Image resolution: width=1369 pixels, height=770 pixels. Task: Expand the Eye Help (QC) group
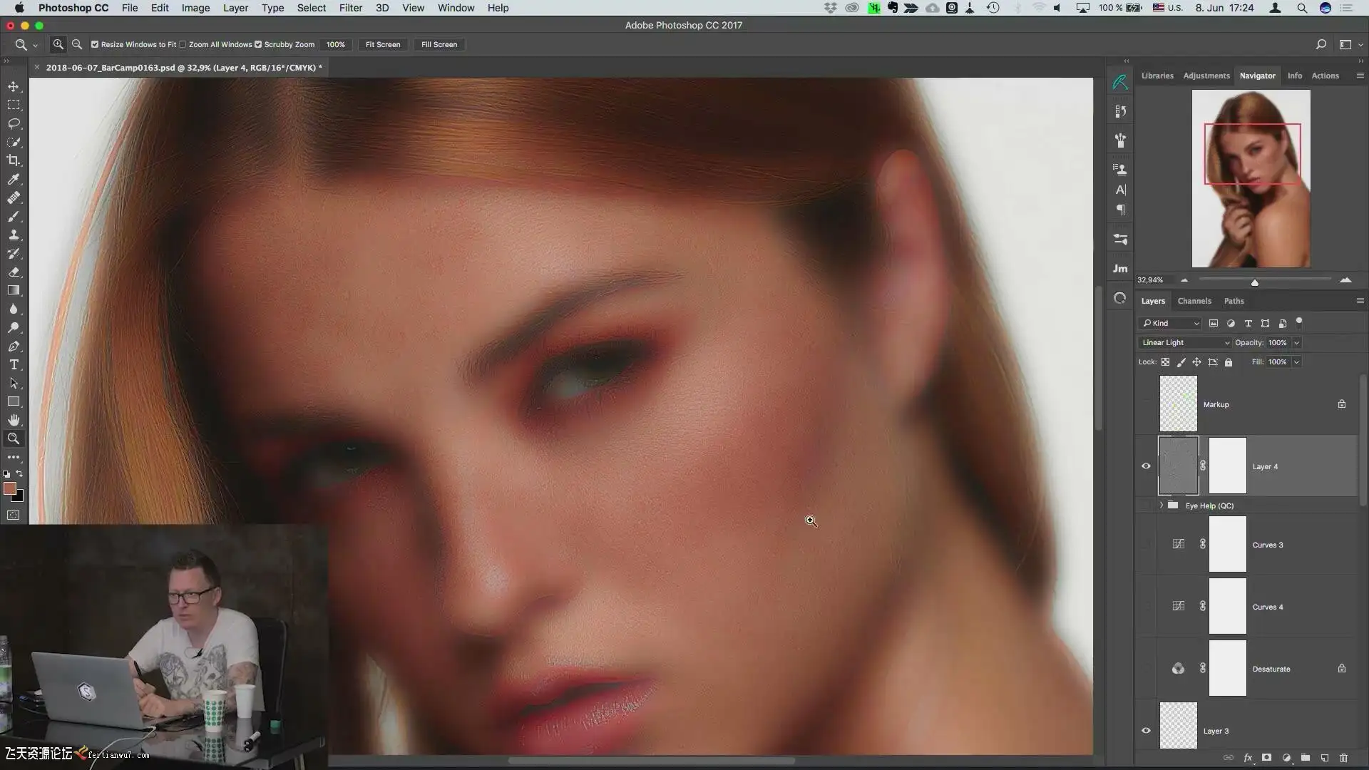click(x=1162, y=505)
